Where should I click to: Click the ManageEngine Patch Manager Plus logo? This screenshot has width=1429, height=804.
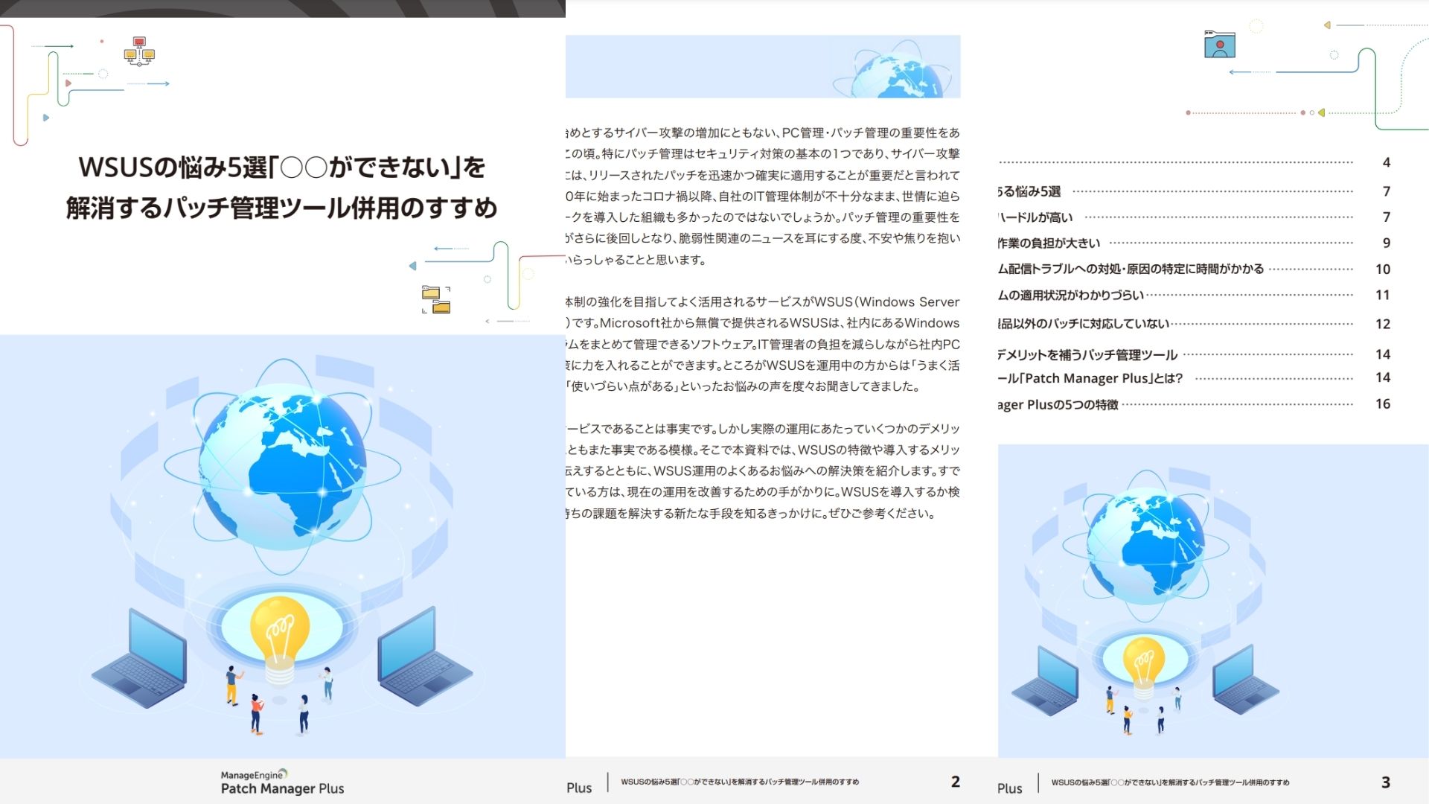[x=281, y=780]
